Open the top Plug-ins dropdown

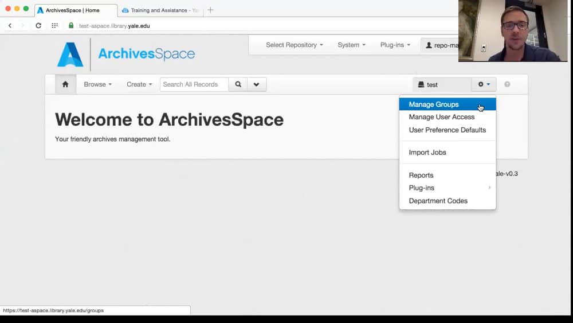click(x=395, y=45)
